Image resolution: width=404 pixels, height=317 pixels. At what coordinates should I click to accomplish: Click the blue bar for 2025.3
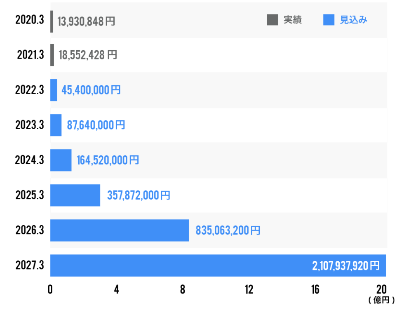tap(75, 195)
